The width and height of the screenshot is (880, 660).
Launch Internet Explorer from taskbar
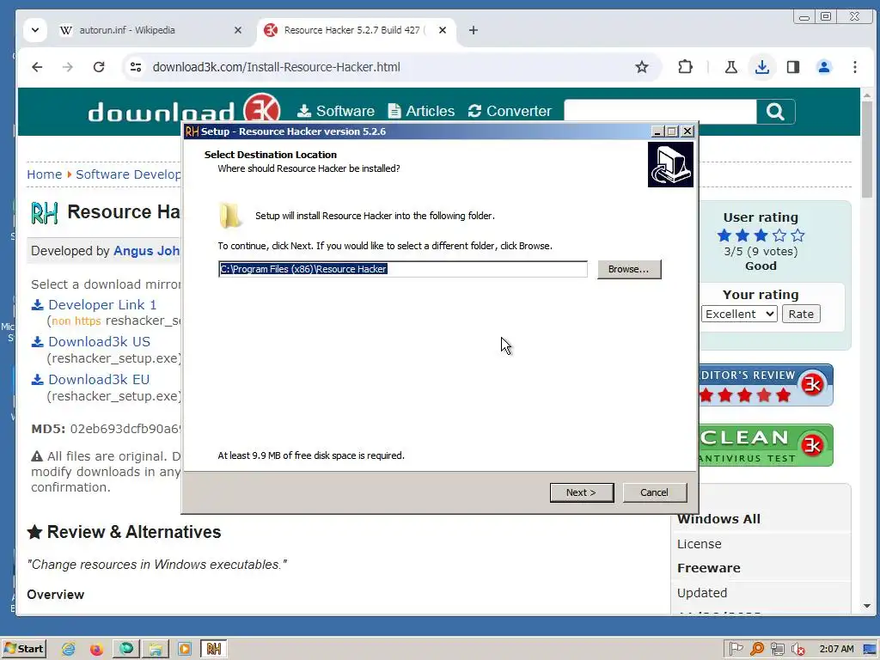69,649
